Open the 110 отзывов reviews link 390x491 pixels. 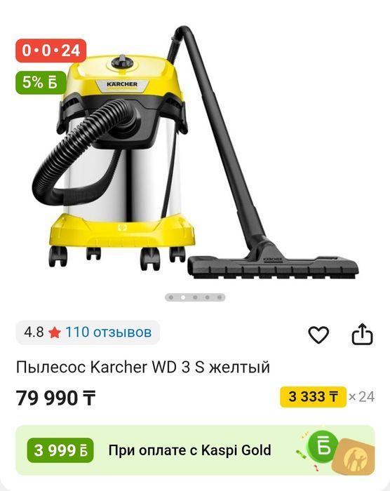[x=109, y=332]
